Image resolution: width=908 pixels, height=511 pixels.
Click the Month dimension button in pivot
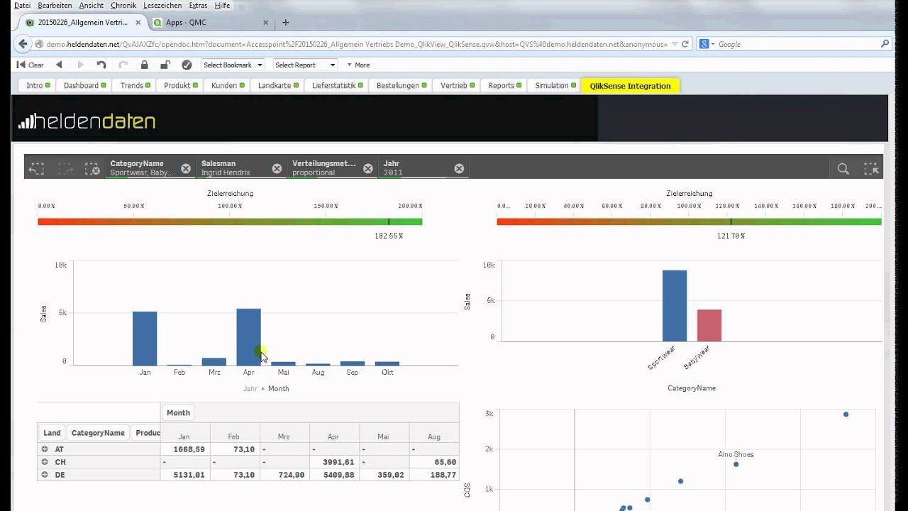(x=178, y=412)
